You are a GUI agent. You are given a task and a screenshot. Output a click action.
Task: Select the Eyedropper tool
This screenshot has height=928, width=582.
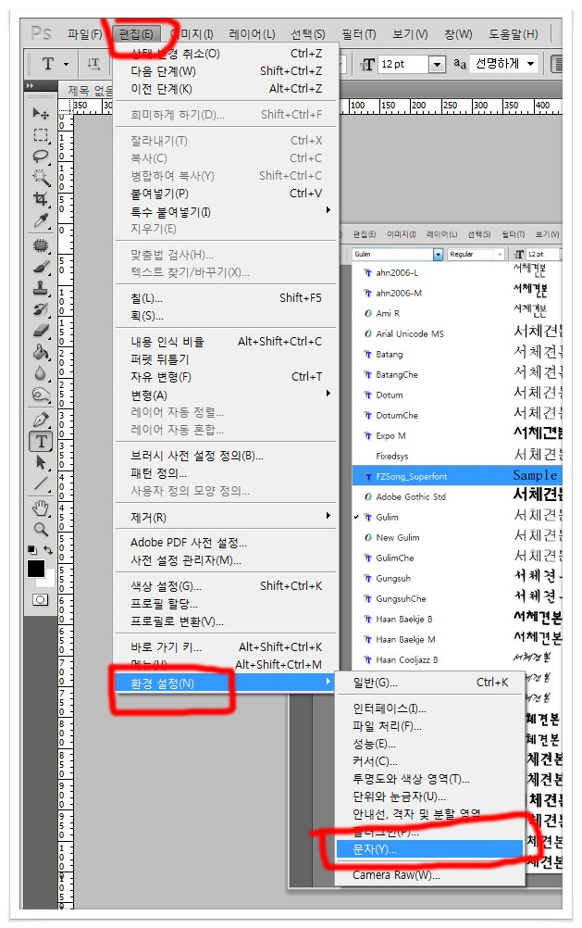click(x=41, y=220)
